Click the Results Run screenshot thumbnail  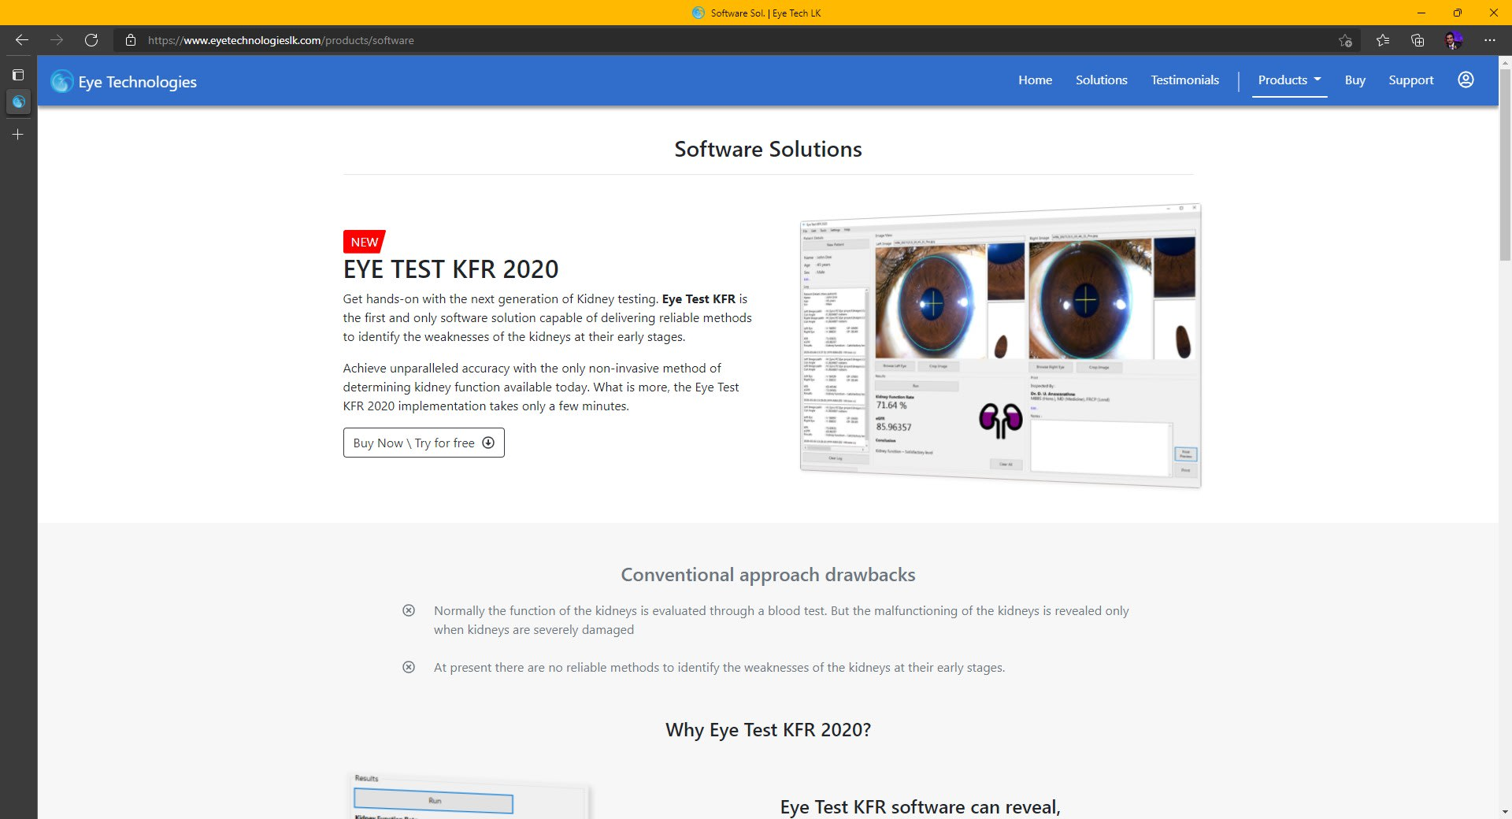[469, 795]
